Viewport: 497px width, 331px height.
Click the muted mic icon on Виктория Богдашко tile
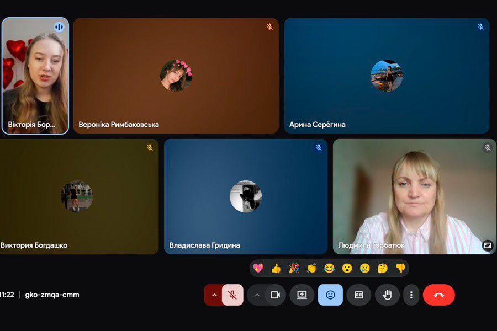150,147
